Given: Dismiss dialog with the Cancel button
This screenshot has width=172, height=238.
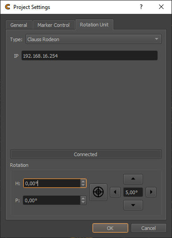Looking at the screenshot, I should (148, 228).
